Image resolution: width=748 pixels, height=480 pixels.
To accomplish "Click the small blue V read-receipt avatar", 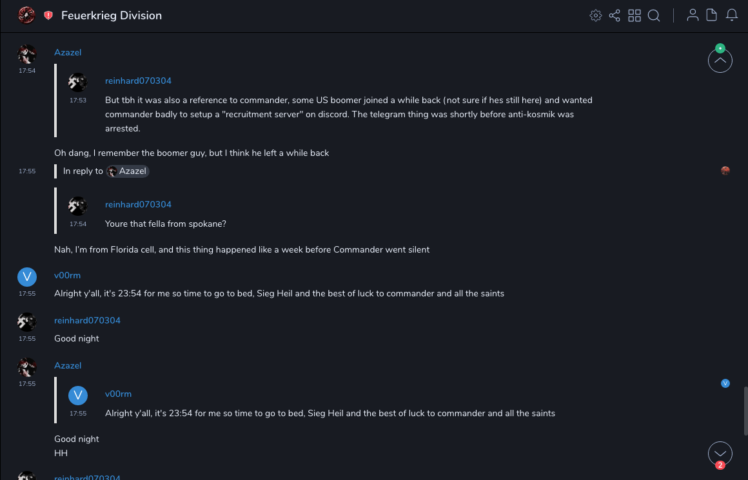I will click(x=725, y=383).
